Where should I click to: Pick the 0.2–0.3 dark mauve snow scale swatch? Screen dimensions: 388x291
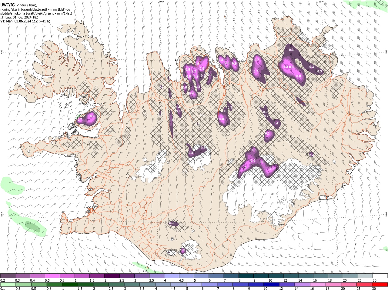8,276
